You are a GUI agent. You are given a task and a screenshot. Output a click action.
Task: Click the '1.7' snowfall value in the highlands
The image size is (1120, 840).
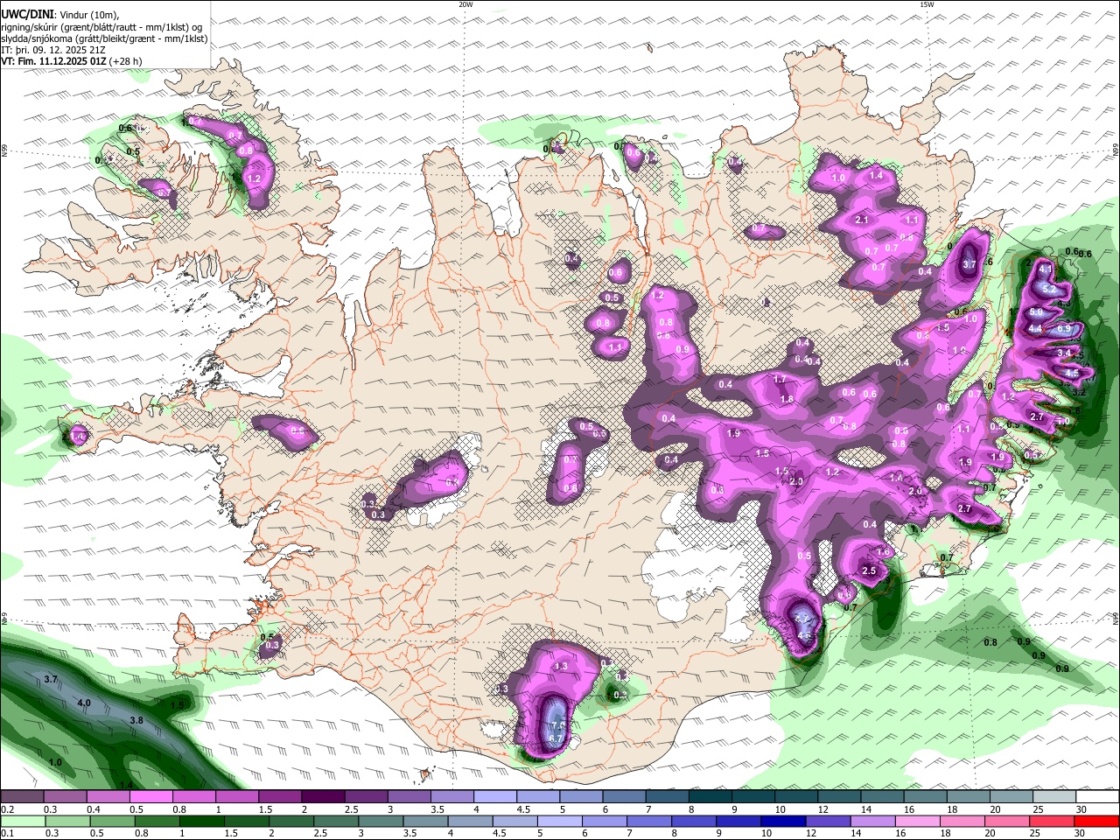coord(780,380)
